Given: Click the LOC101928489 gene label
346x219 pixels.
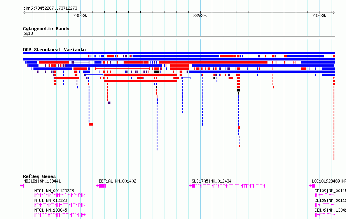Looking at the screenshot, I should [329, 181].
